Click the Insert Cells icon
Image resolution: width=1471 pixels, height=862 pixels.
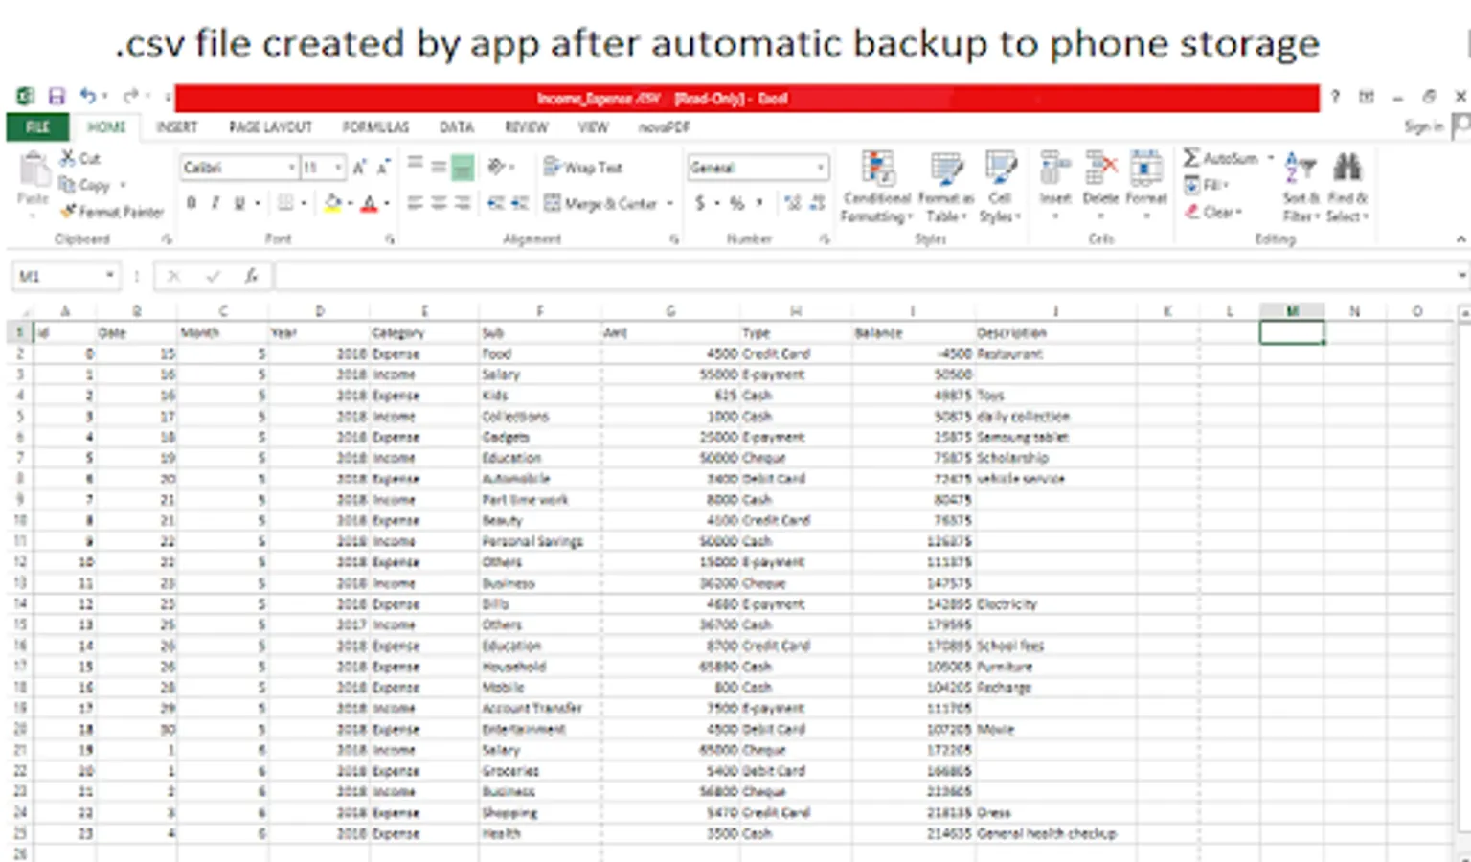[x=1054, y=177]
